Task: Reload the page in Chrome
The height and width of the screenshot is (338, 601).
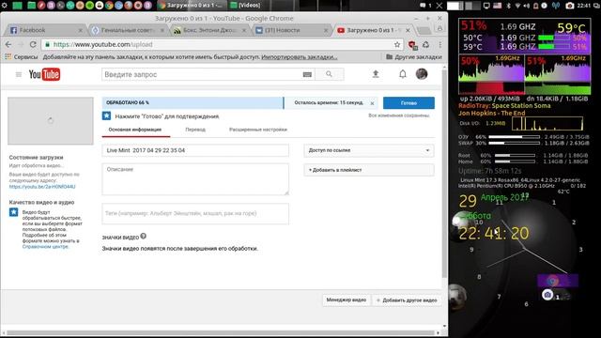Action: pyautogui.click(x=33, y=44)
